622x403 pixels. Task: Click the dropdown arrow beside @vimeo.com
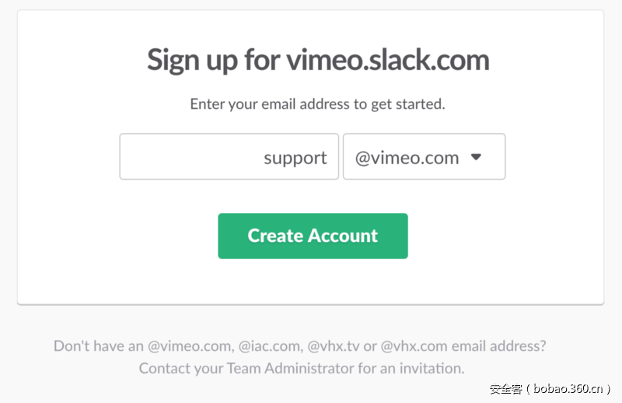click(477, 157)
